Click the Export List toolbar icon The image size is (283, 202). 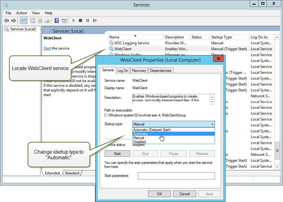pos(47,21)
